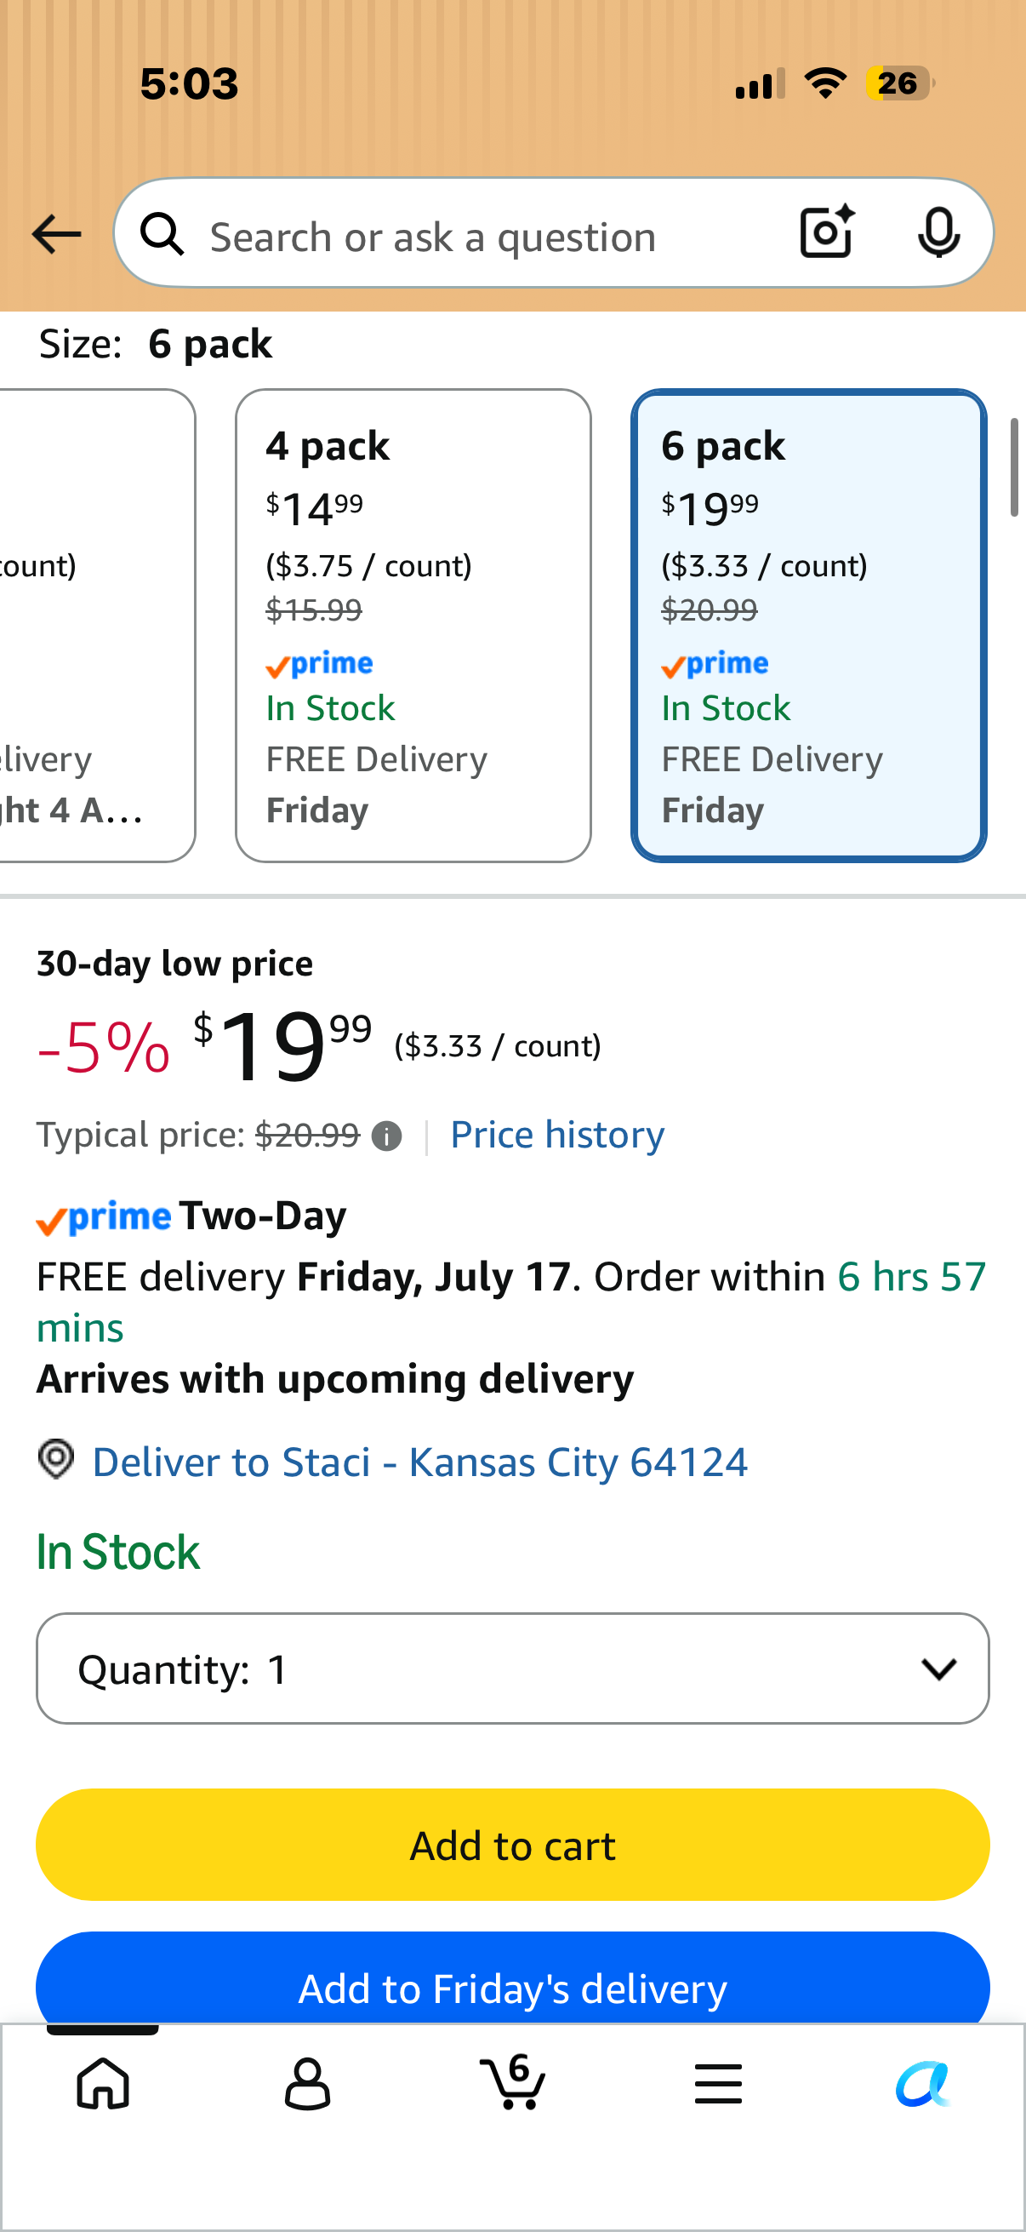Viewport: 1026px width, 2232px height.
Task: Expand quantity list via chevron arrow
Action: coord(938,1668)
